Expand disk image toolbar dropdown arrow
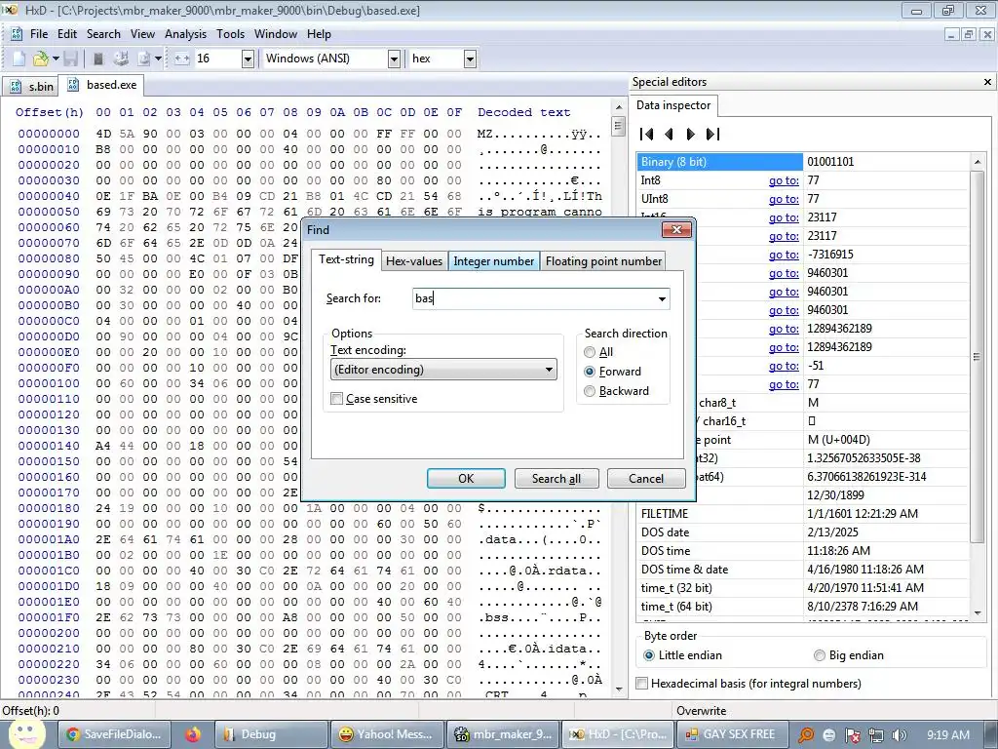This screenshot has height=749, width=998. [x=158, y=59]
